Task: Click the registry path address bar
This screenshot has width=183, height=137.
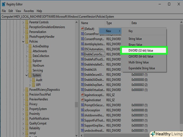Action: click(x=91, y=17)
